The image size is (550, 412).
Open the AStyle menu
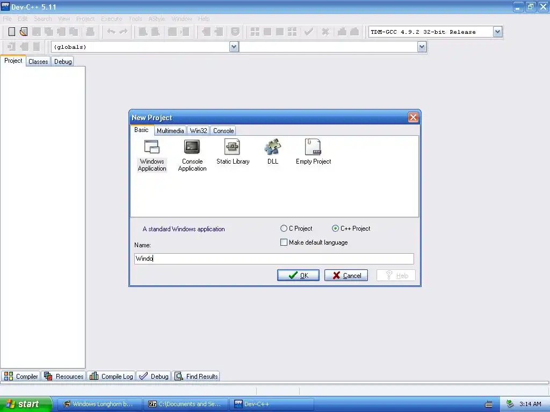click(157, 19)
